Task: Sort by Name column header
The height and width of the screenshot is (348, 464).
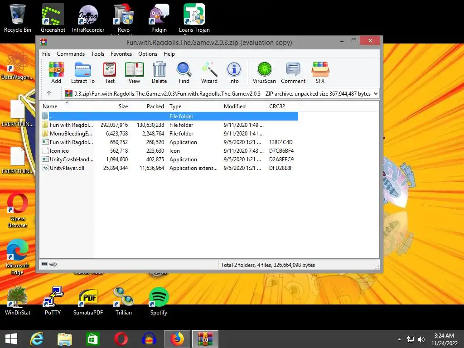Action: coord(67,106)
